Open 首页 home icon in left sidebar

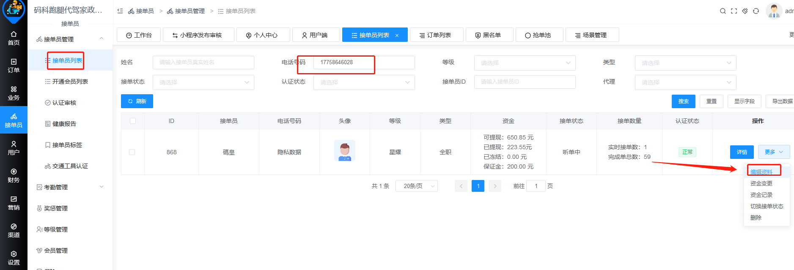pos(14,38)
